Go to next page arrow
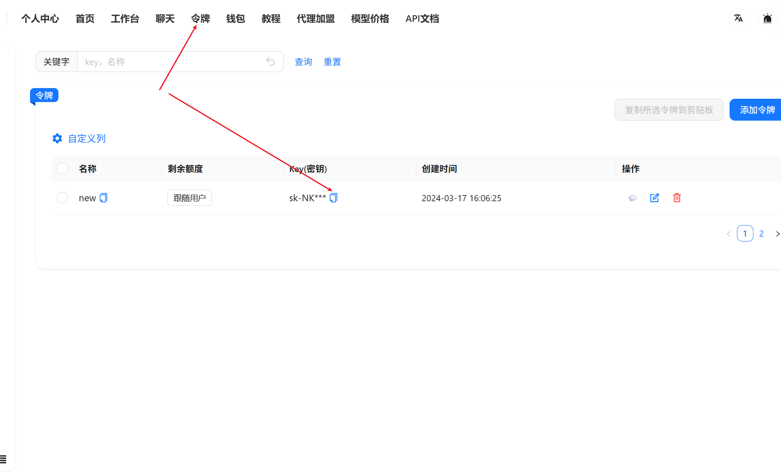 (x=777, y=234)
